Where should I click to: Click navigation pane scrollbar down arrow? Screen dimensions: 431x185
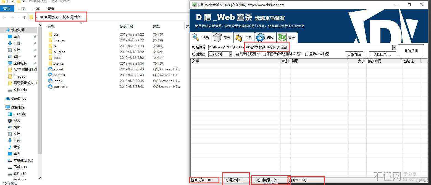tap(40, 178)
